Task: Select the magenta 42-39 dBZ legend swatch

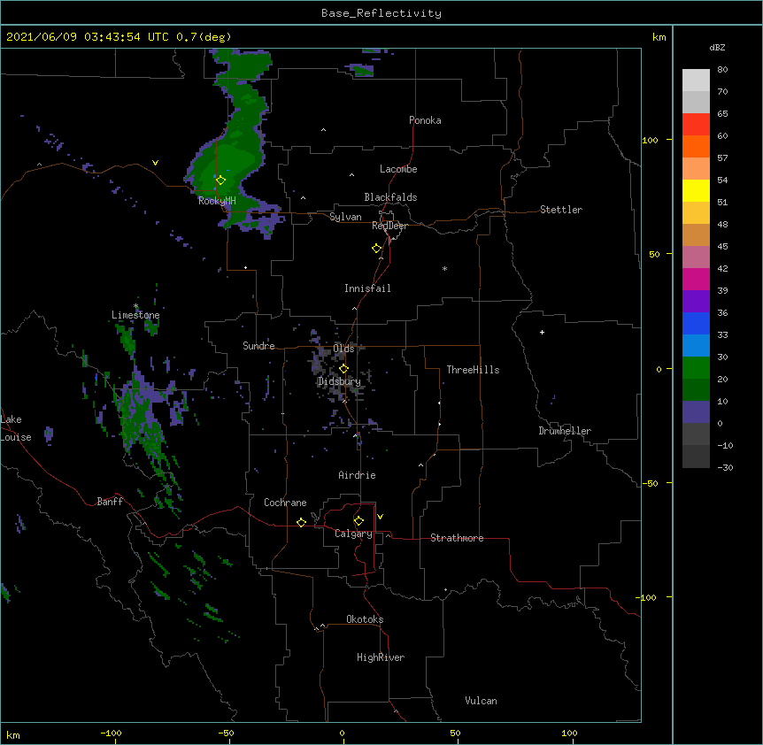Action: tap(696, 279)
